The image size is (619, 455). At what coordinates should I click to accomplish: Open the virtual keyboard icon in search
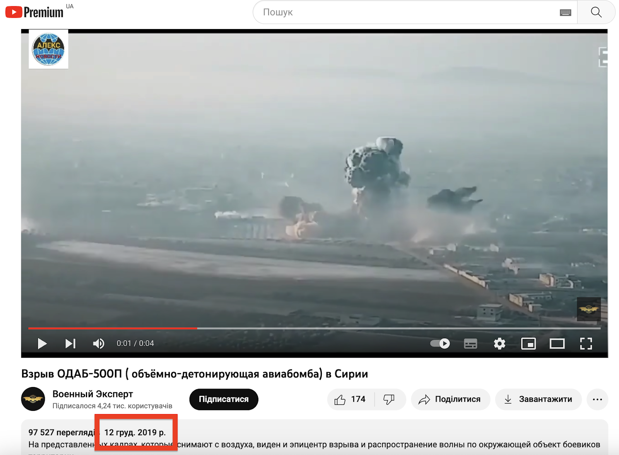point(566,13)
